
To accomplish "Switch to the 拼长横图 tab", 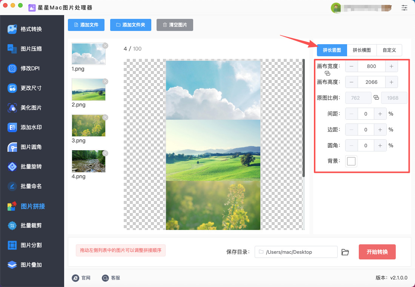I will [361, 50].
